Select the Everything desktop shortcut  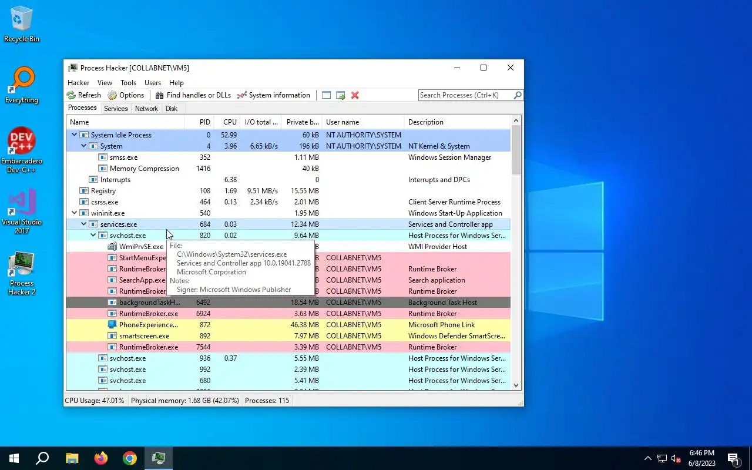point(22,86)
